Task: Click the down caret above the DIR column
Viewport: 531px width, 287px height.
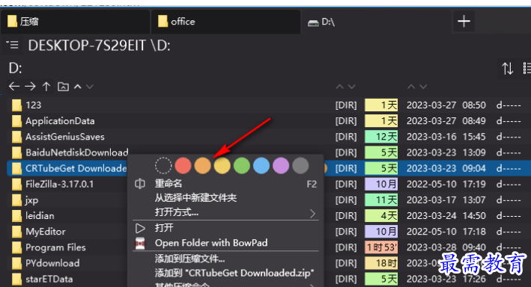Action: (352, 87)
